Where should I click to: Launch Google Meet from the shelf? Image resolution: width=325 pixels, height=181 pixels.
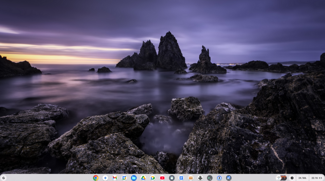click(x=153, y=178)
